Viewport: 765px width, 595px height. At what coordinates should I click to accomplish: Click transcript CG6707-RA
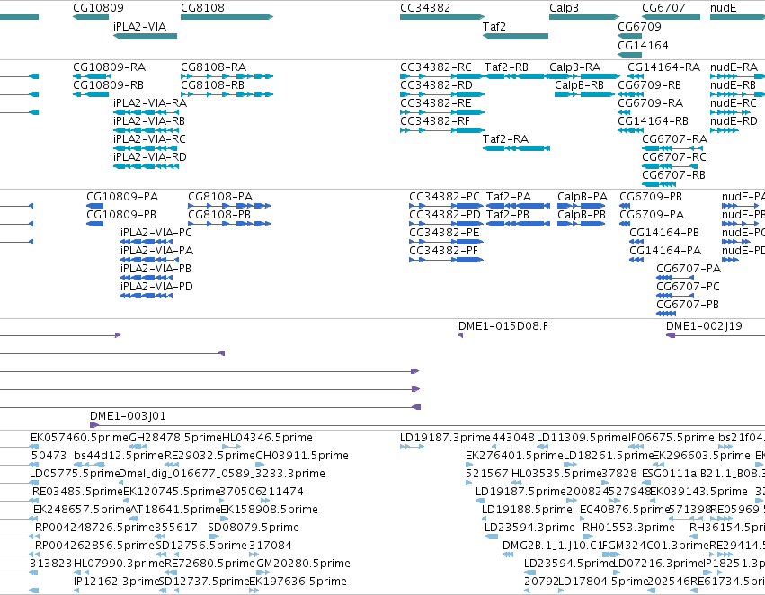674,139
